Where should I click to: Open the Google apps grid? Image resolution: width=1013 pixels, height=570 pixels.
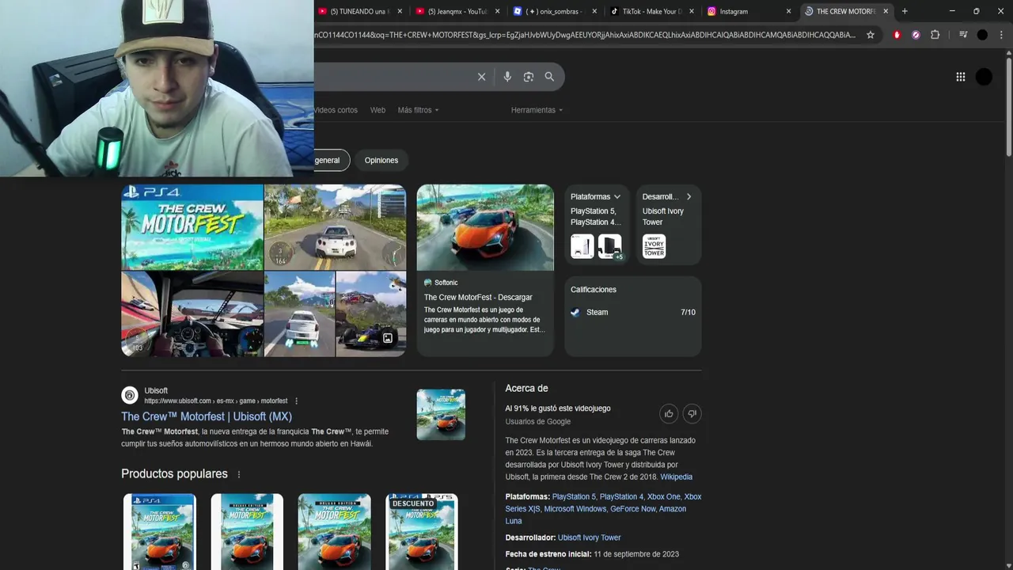click(x=961, y=77)
